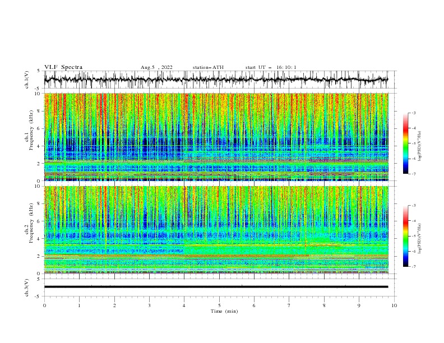Click the ch.1 'Frequency (kHz)' axis label

tap(31, 130)
